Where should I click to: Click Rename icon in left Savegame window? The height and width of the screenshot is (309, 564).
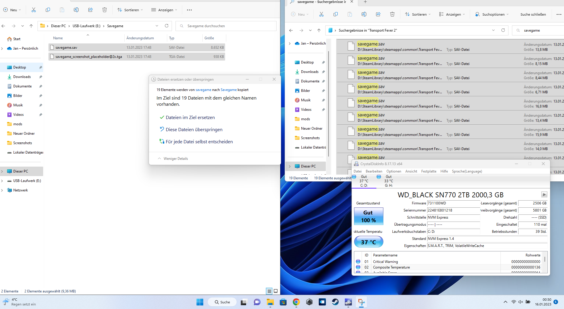point(76,10)
